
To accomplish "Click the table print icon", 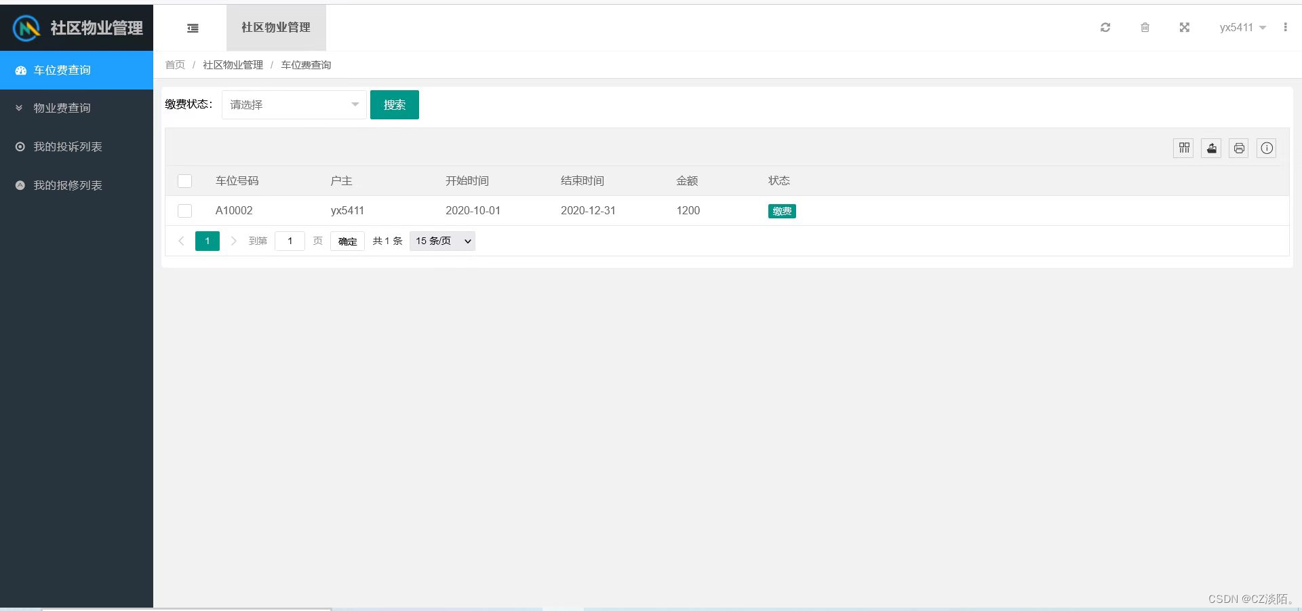I will pyautogui.click(x=1239, y=148).
